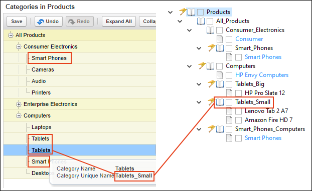Check the Tablets_Small checkbox

tap(229, 102)
